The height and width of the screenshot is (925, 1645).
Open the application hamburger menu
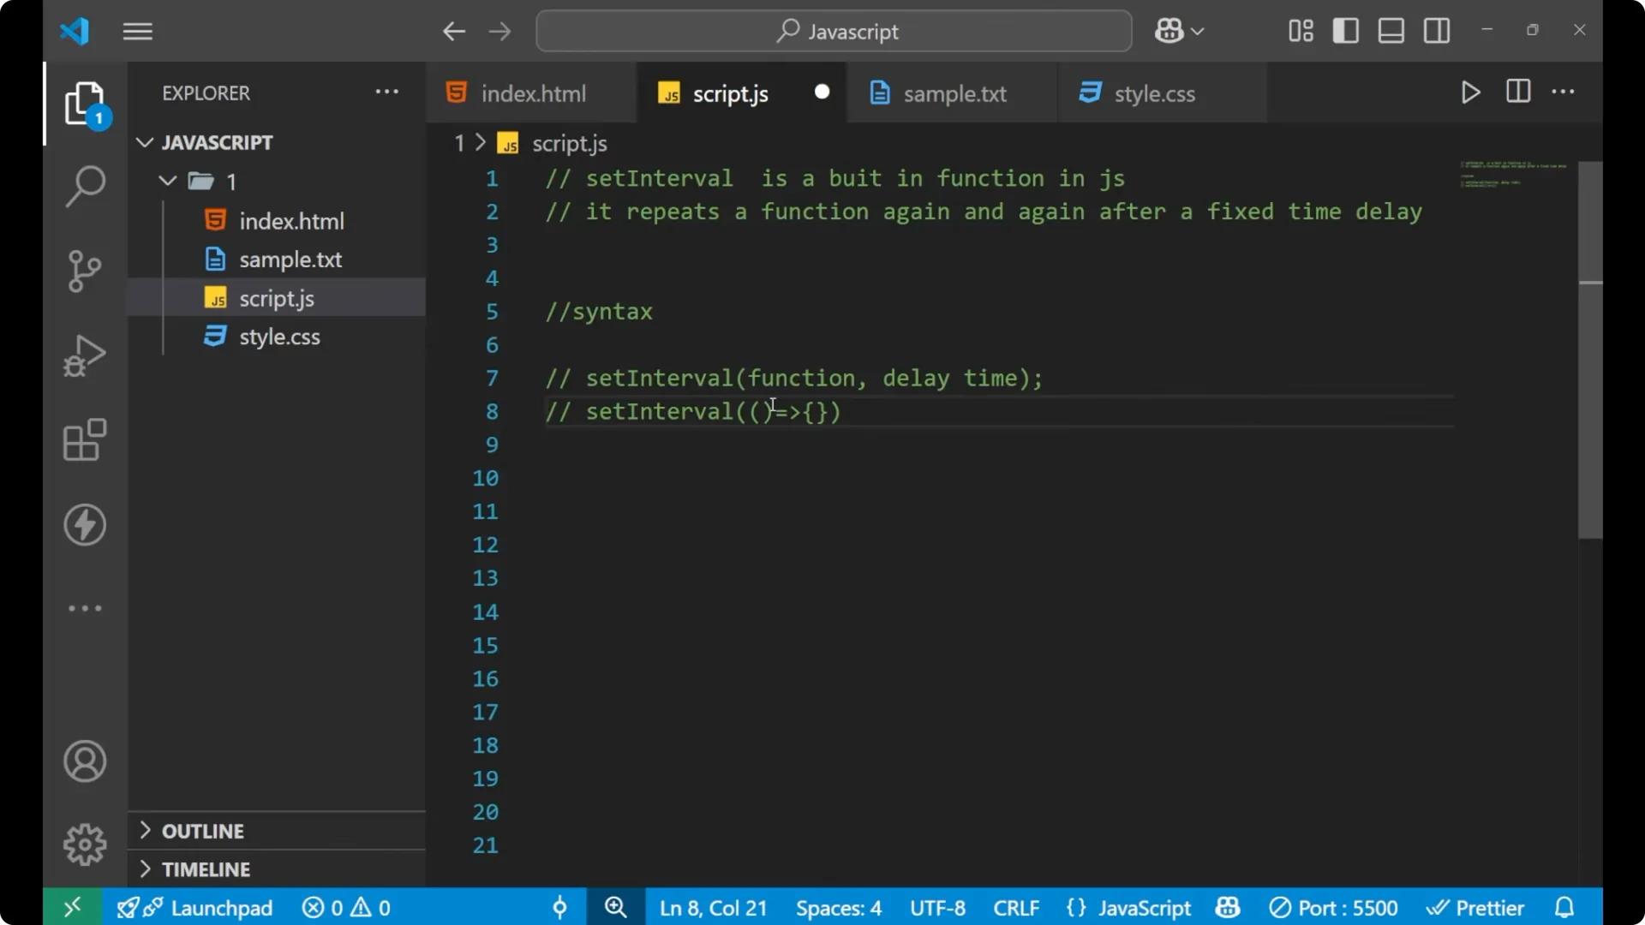137,31
